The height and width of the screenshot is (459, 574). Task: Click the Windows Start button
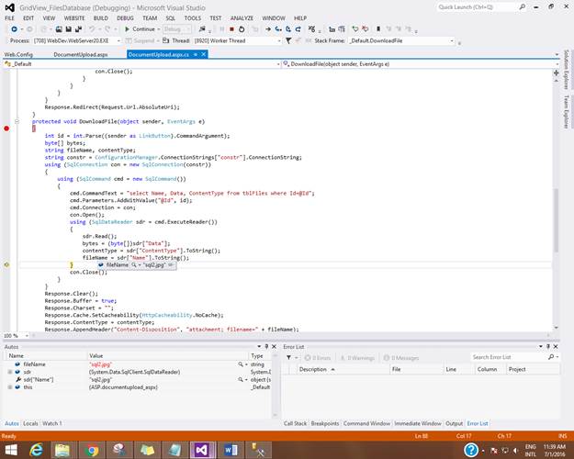click(10, 449)
